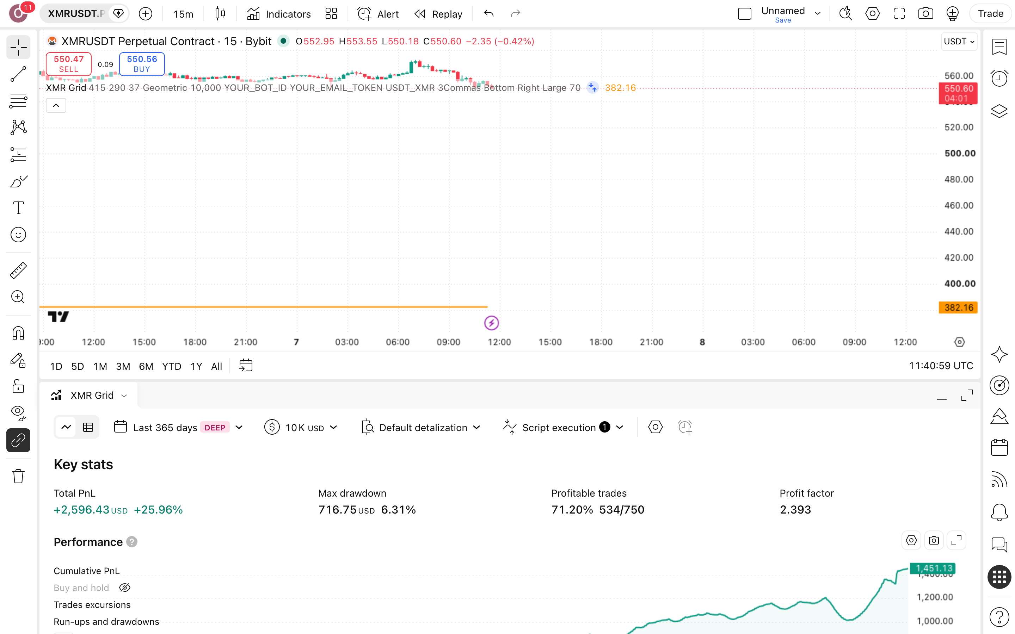
Task: Open the Indicators menu
Action: point(279,14)
